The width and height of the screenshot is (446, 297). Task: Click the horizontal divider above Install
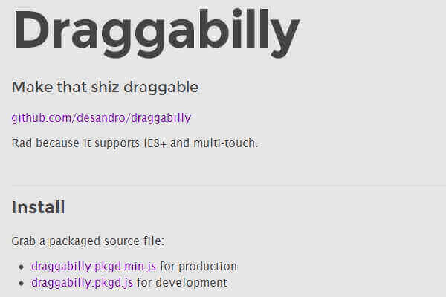[223, 185]
